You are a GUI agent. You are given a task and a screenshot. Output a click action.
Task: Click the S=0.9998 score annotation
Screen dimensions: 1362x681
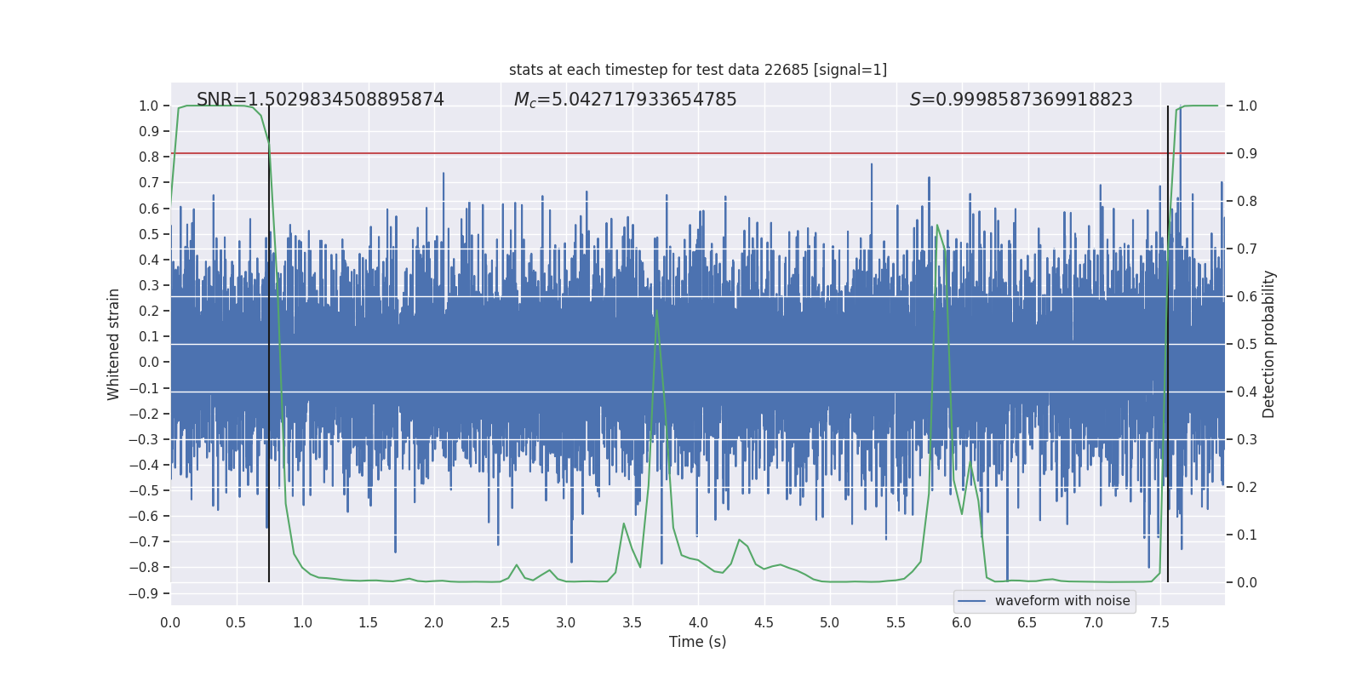click(x=1021, y=100)
